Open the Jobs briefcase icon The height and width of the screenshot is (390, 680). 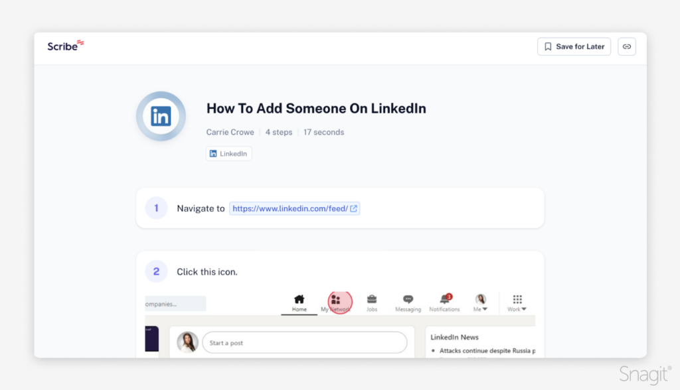[x=373, y=298]
